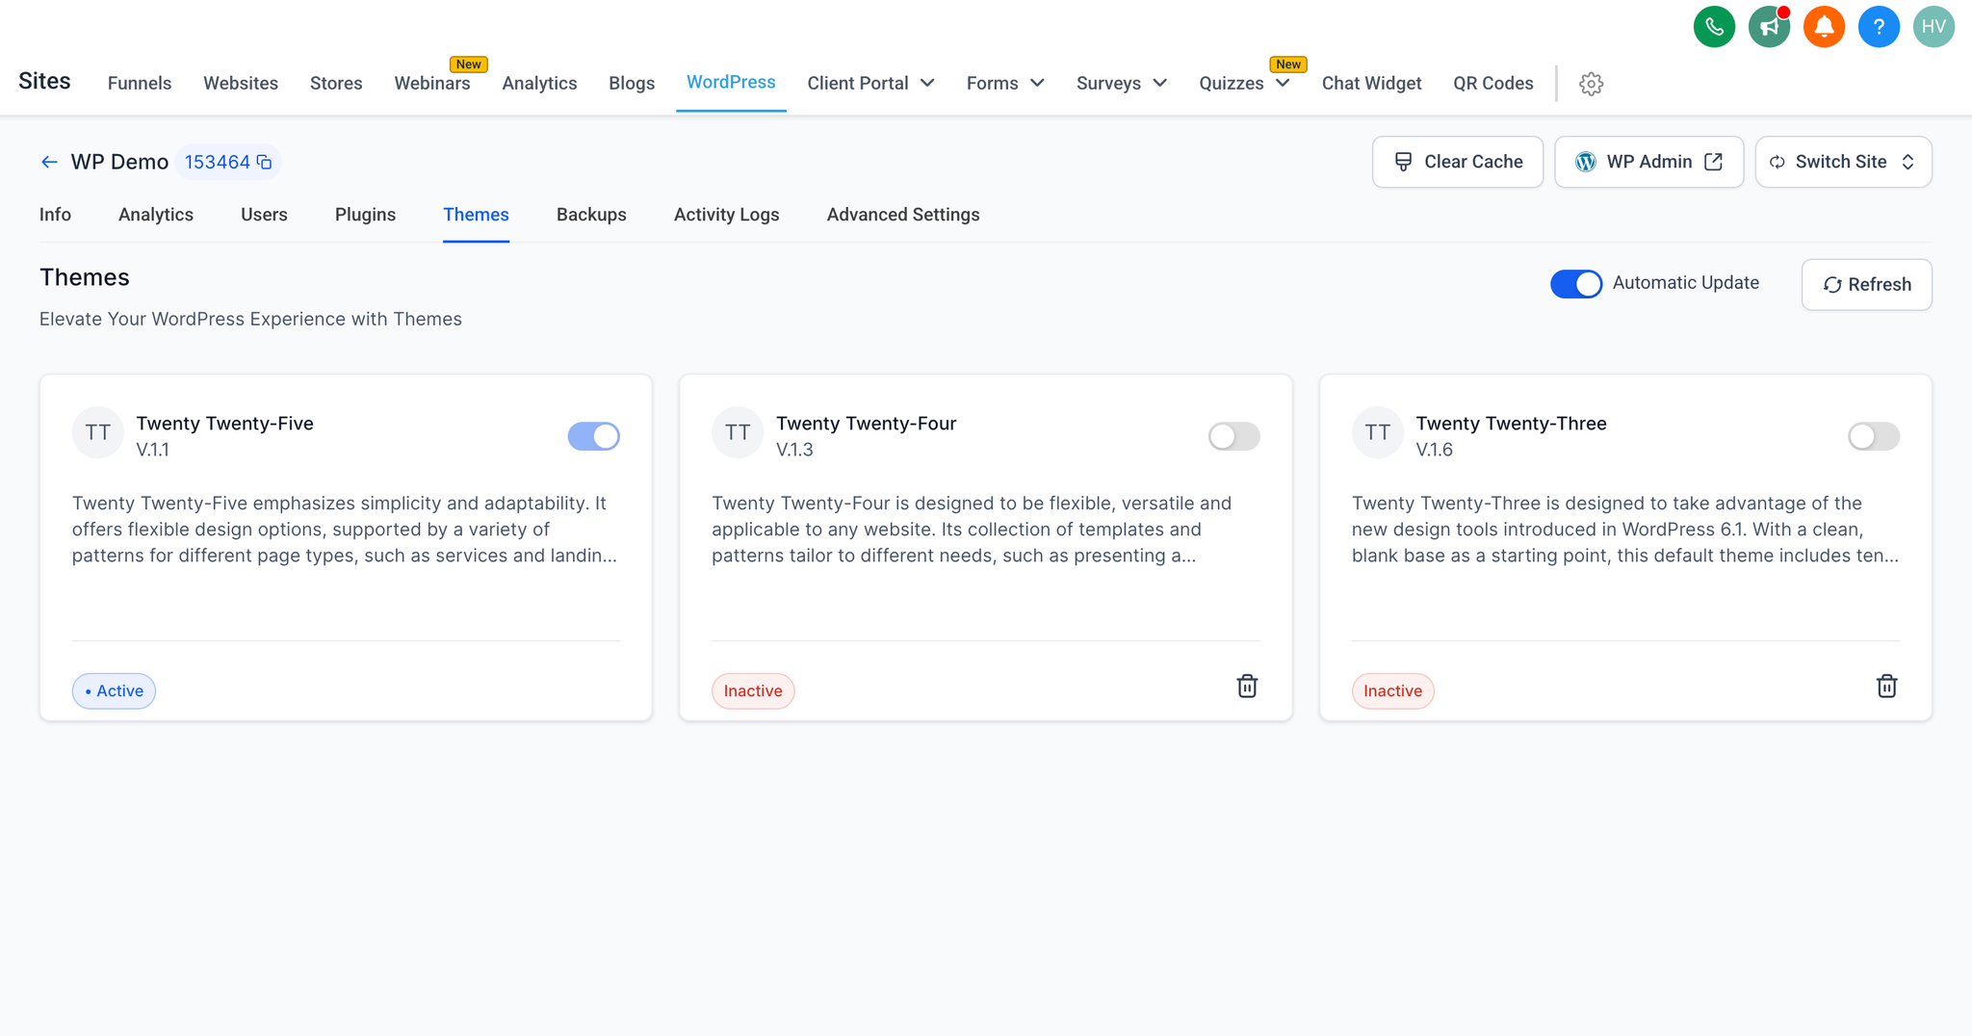The height and width of the screenshot is (1036, 1972).
Task: Activate the Twenty Twenty-Three theme switch
Action: (1874, 436)
